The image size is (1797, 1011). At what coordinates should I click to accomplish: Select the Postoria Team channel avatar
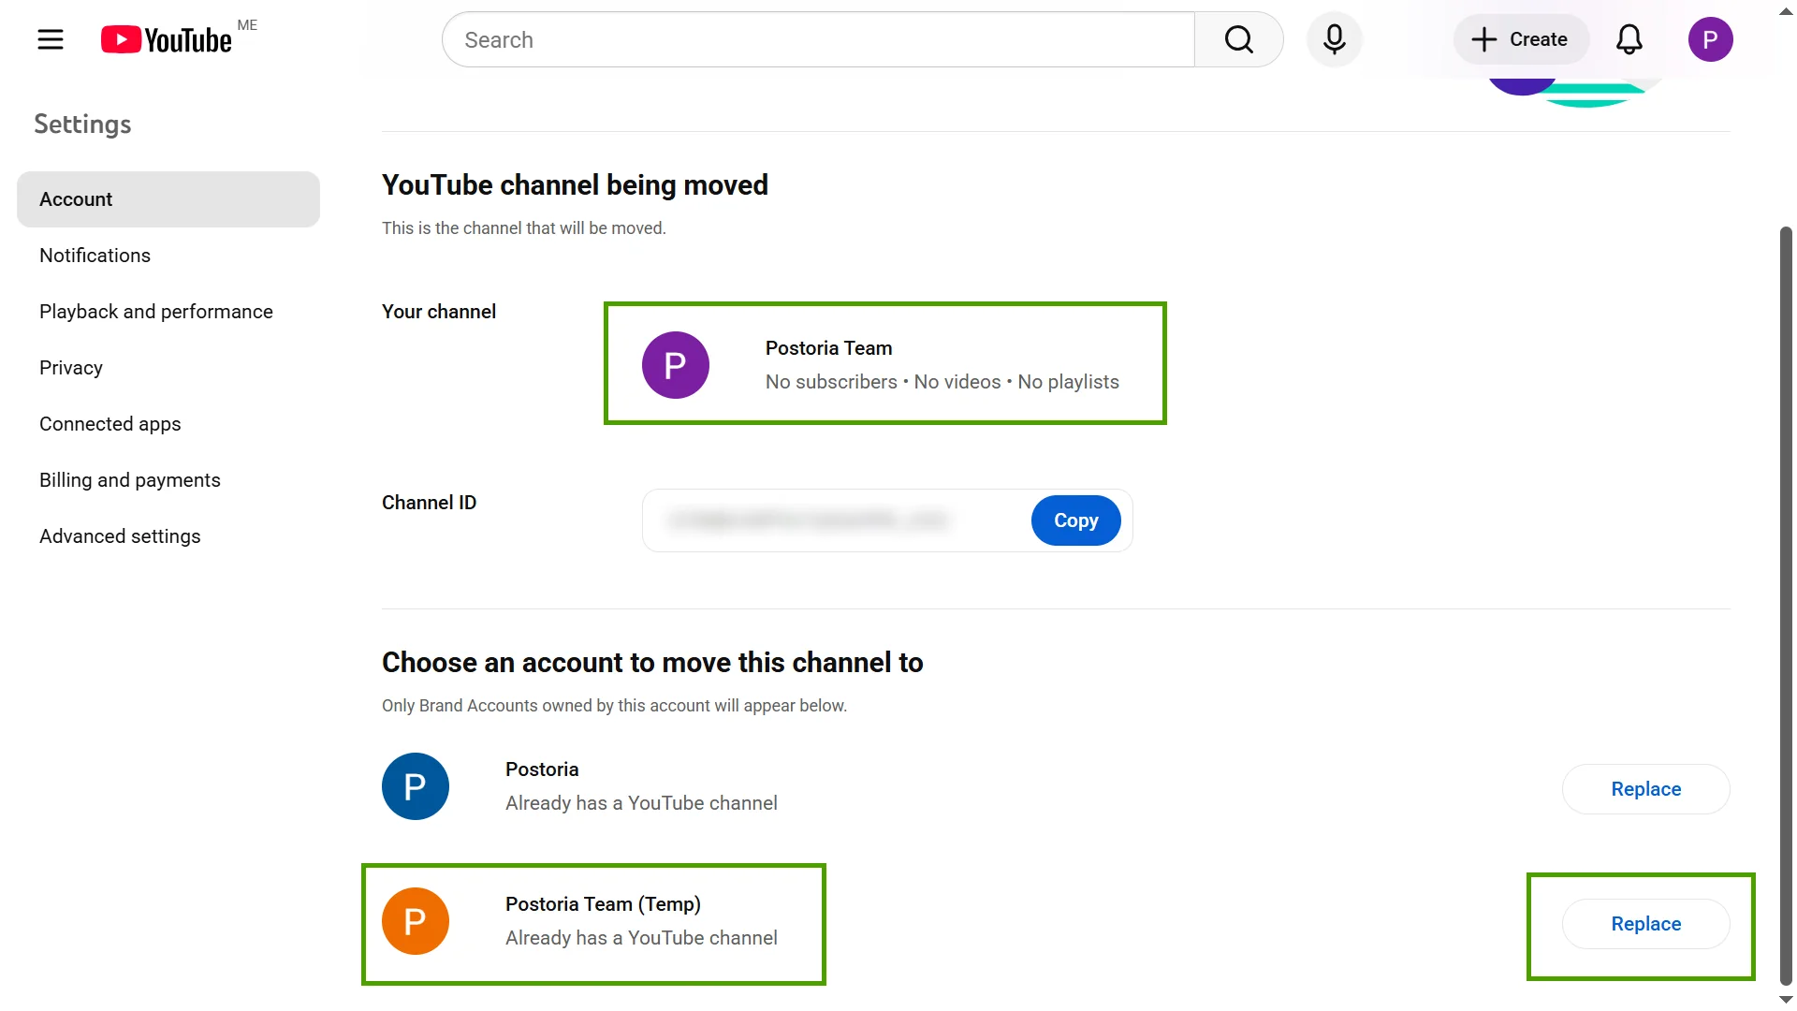(675, 364)
